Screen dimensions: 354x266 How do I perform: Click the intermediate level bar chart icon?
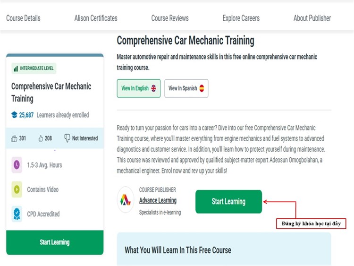pyautogui.click(x=16, y=69)
